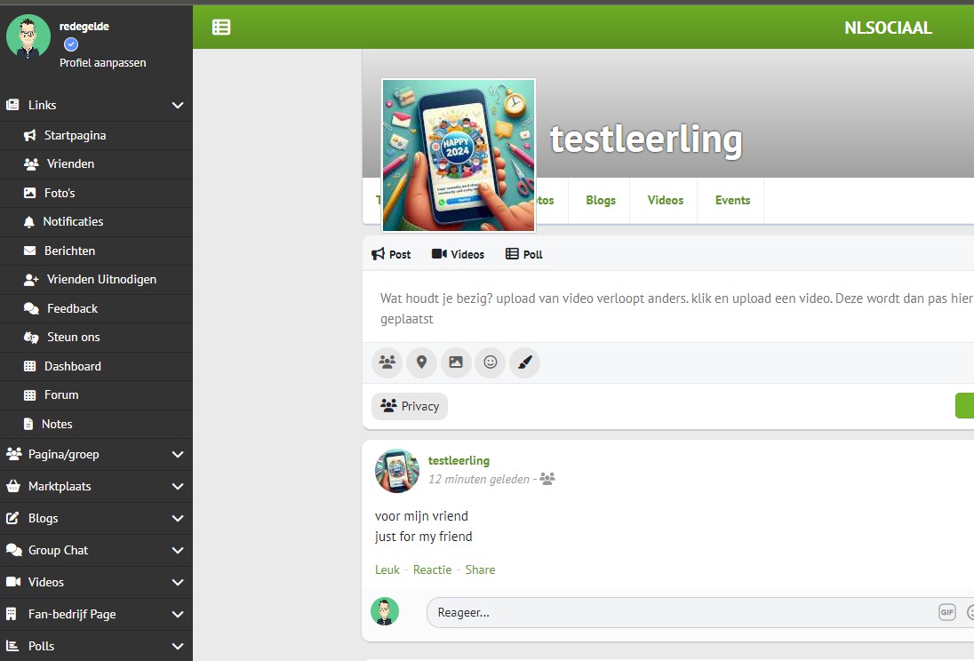
Task: Click testleerling's profile picture thumbnail
Action: click(397, 471)
